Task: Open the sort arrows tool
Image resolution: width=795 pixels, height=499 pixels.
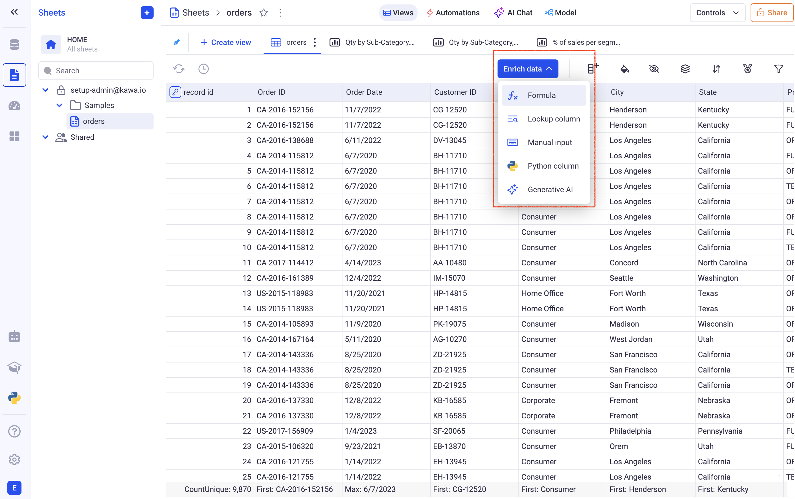Action: pyautogui.click(x=716, y=69)
